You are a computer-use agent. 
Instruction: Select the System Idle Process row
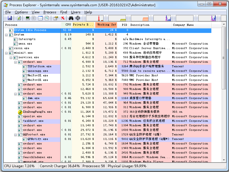pyautogui.click(x=108, y=30)
